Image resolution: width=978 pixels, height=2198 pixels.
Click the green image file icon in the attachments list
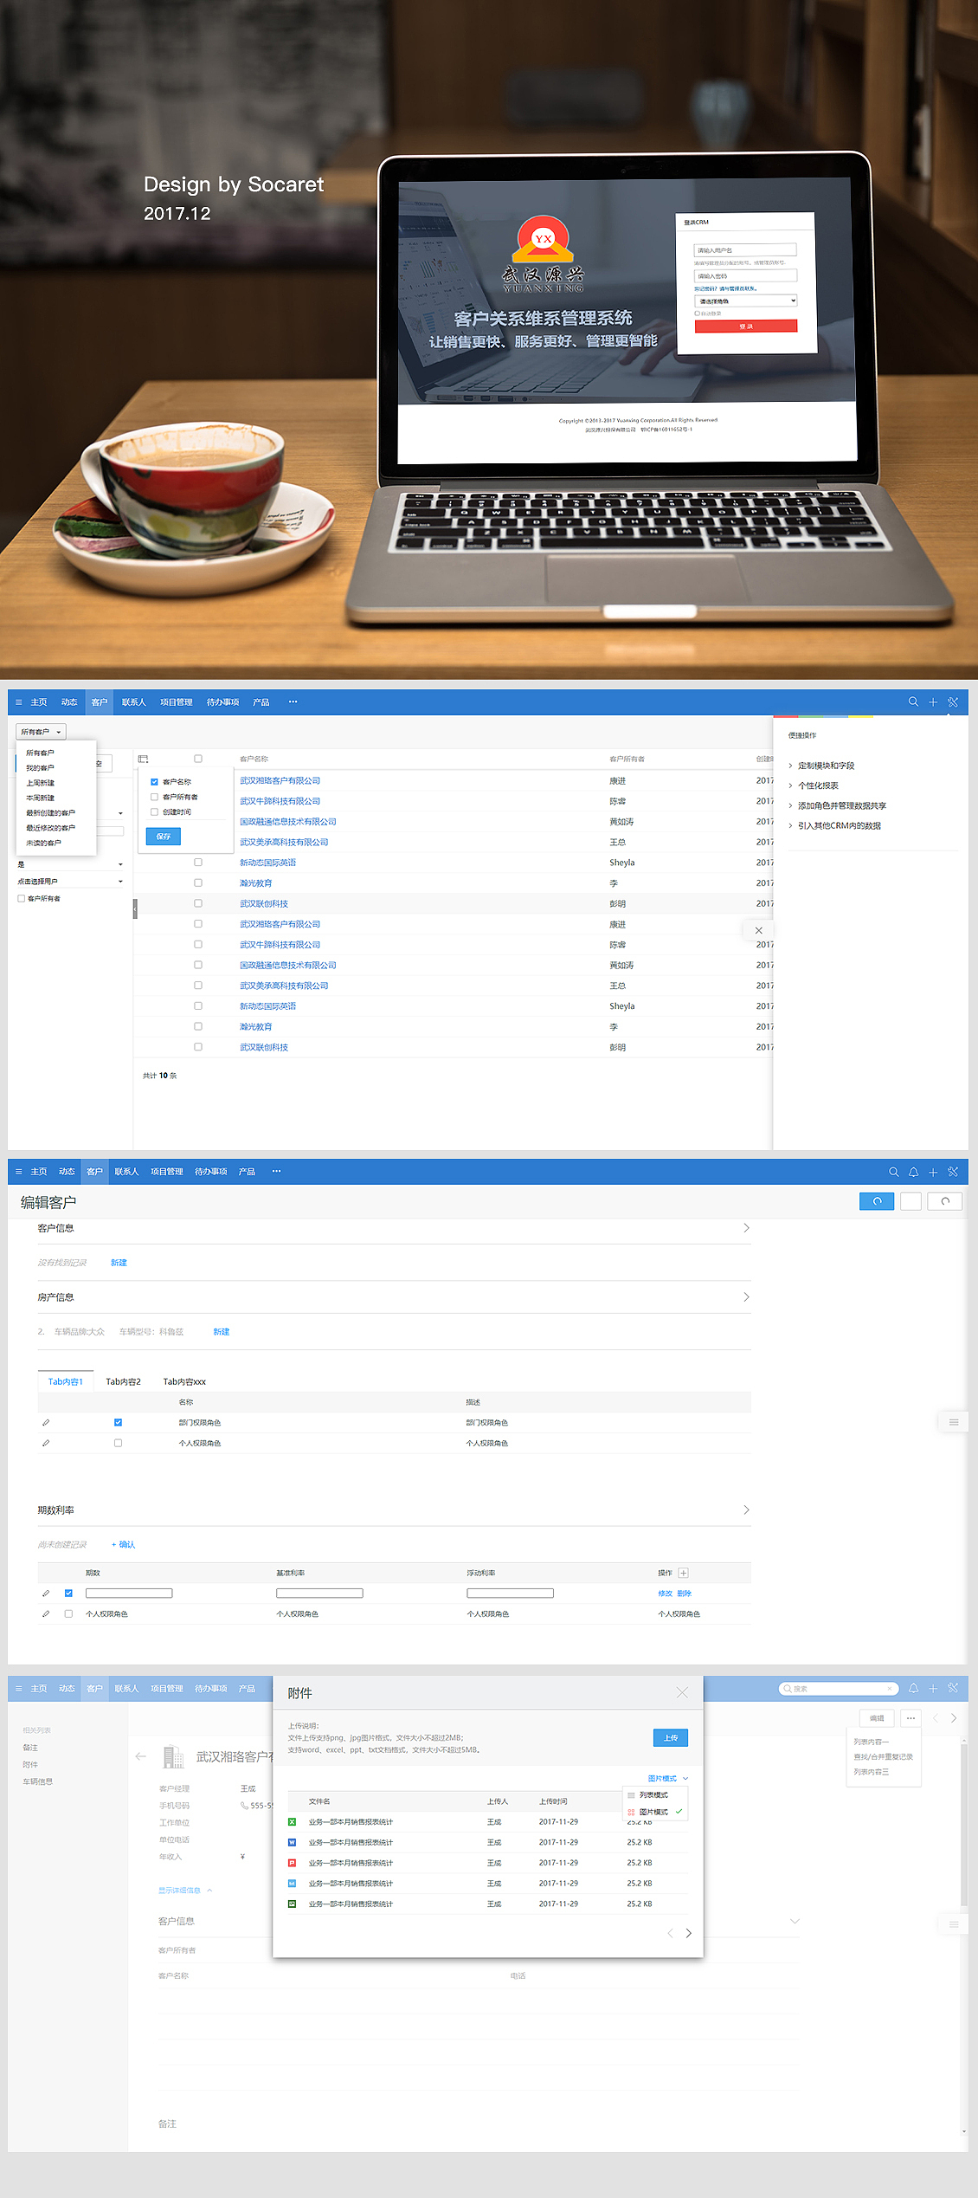292,1904
